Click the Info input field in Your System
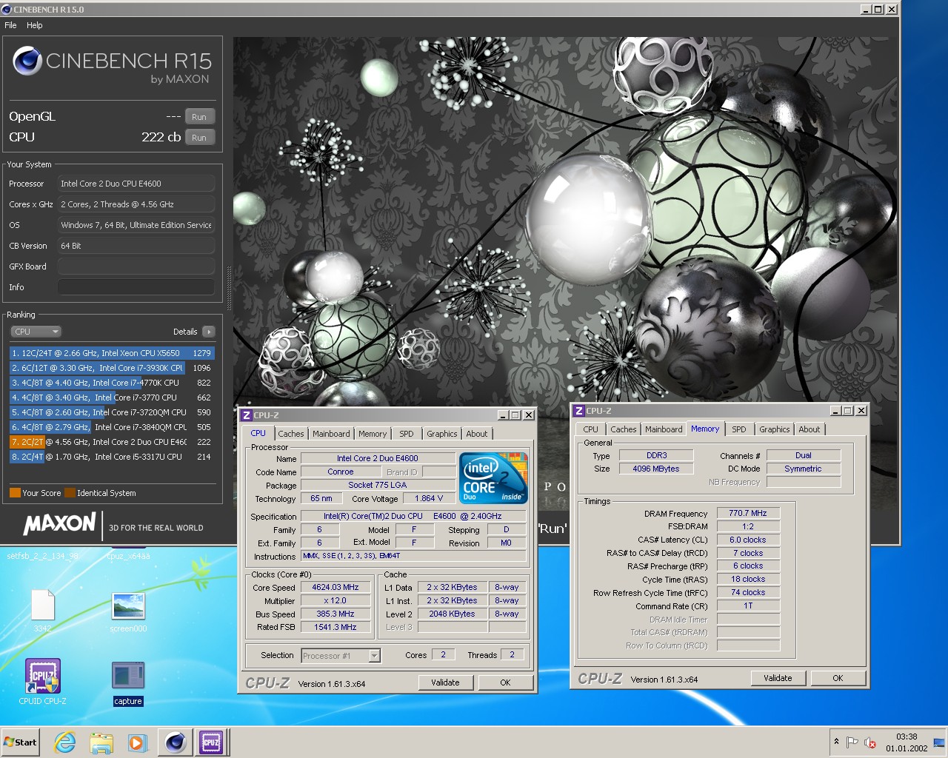Viewport: 948px width, 758px height. (136, 287)
